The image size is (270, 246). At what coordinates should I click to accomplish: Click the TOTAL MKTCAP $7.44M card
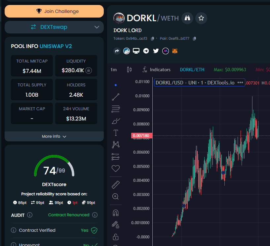click(x=32, y=66)
